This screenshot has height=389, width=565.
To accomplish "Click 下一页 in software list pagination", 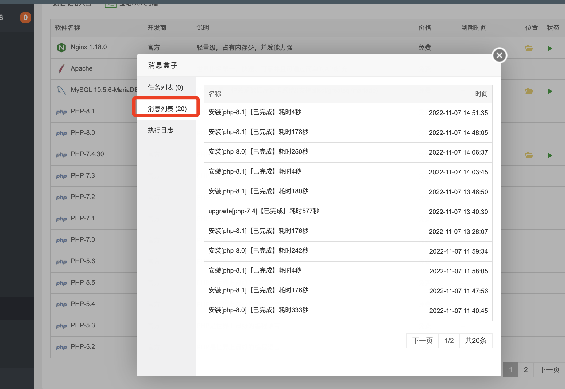I will click(549, 370).
